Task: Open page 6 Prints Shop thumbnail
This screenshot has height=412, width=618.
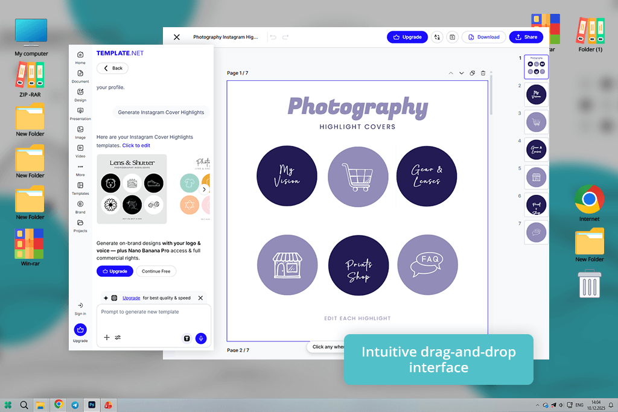Action: pos(536,205)
